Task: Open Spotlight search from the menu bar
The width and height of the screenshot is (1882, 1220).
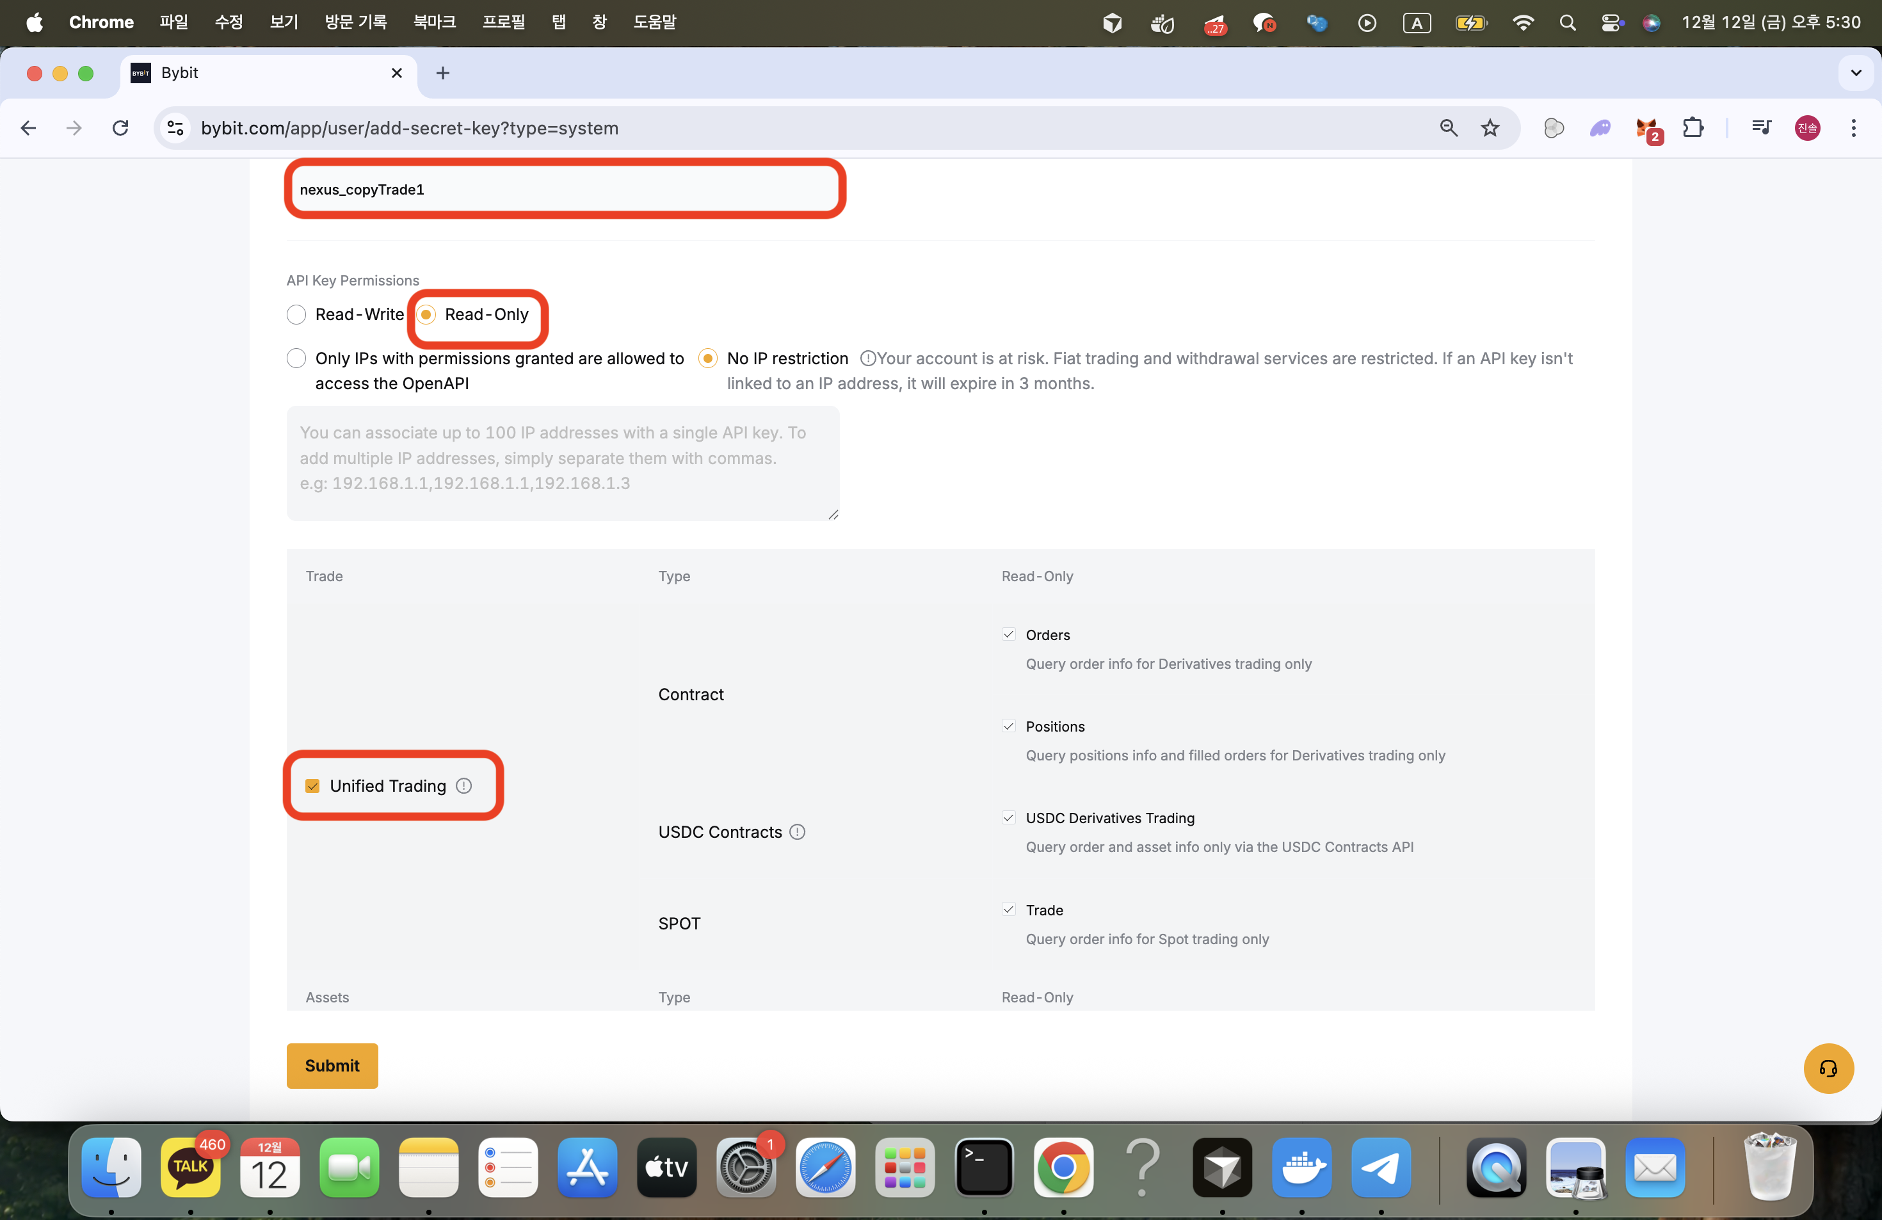Action: [1568, 22]
